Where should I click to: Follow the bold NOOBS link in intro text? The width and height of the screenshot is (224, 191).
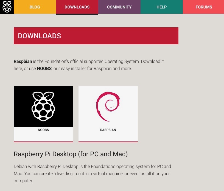(x=44, y=68)
